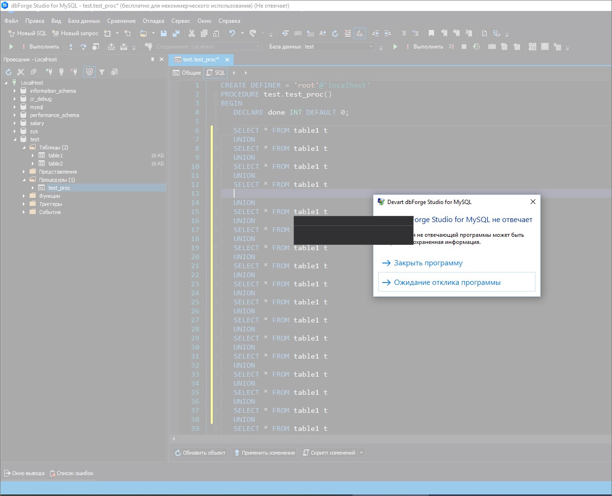The height and width of the screenshot is (496, 612).
Task: Open the Окно вывода panel
Action: point(24,473)
